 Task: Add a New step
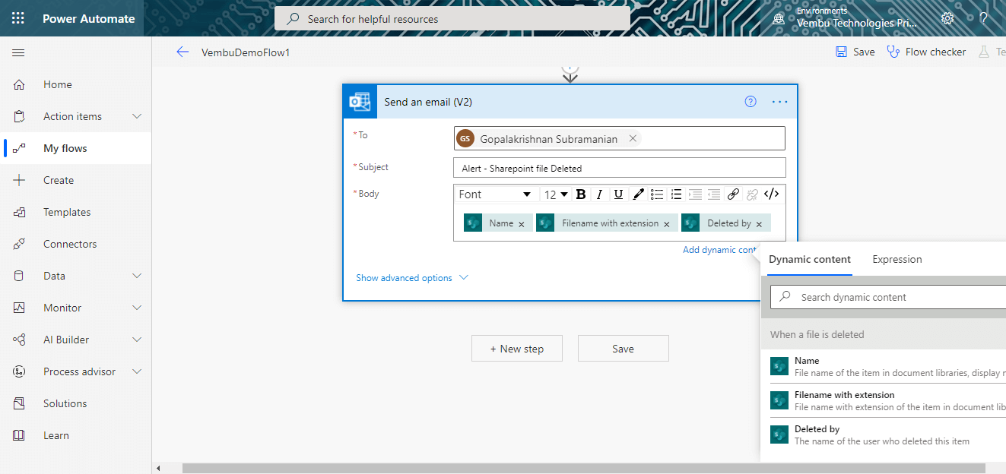pos(517,349)
